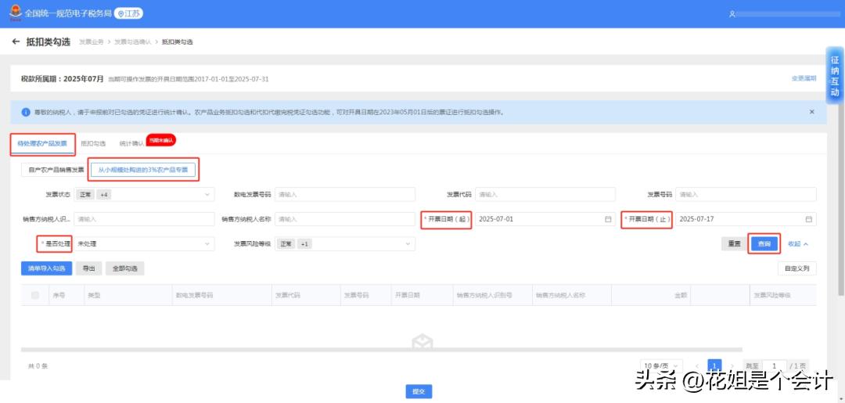Click the 提交 button at bottom
This screenshot has height=403, width=845.
[419, 392]
